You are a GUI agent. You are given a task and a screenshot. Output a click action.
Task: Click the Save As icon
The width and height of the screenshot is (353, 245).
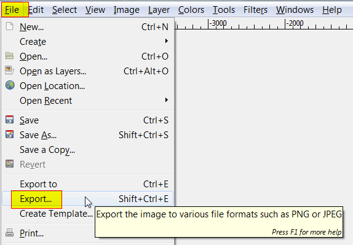9,134
